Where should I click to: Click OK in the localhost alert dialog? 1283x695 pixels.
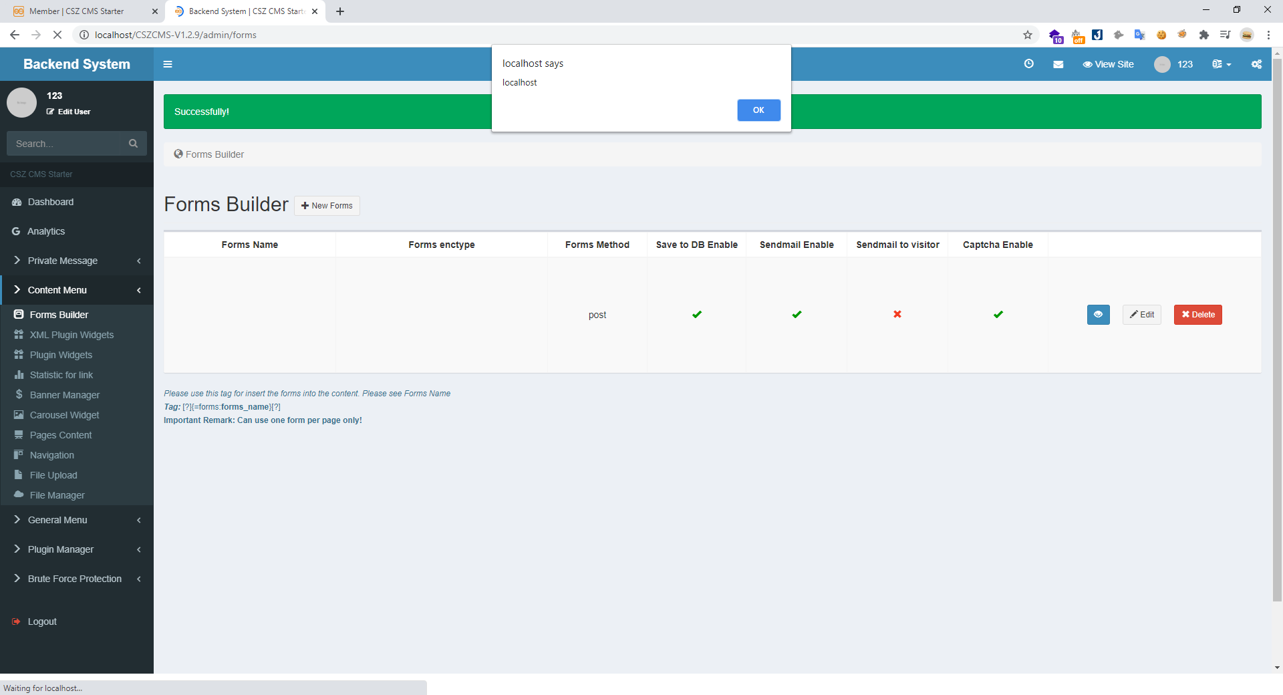[x=758, y=110]
